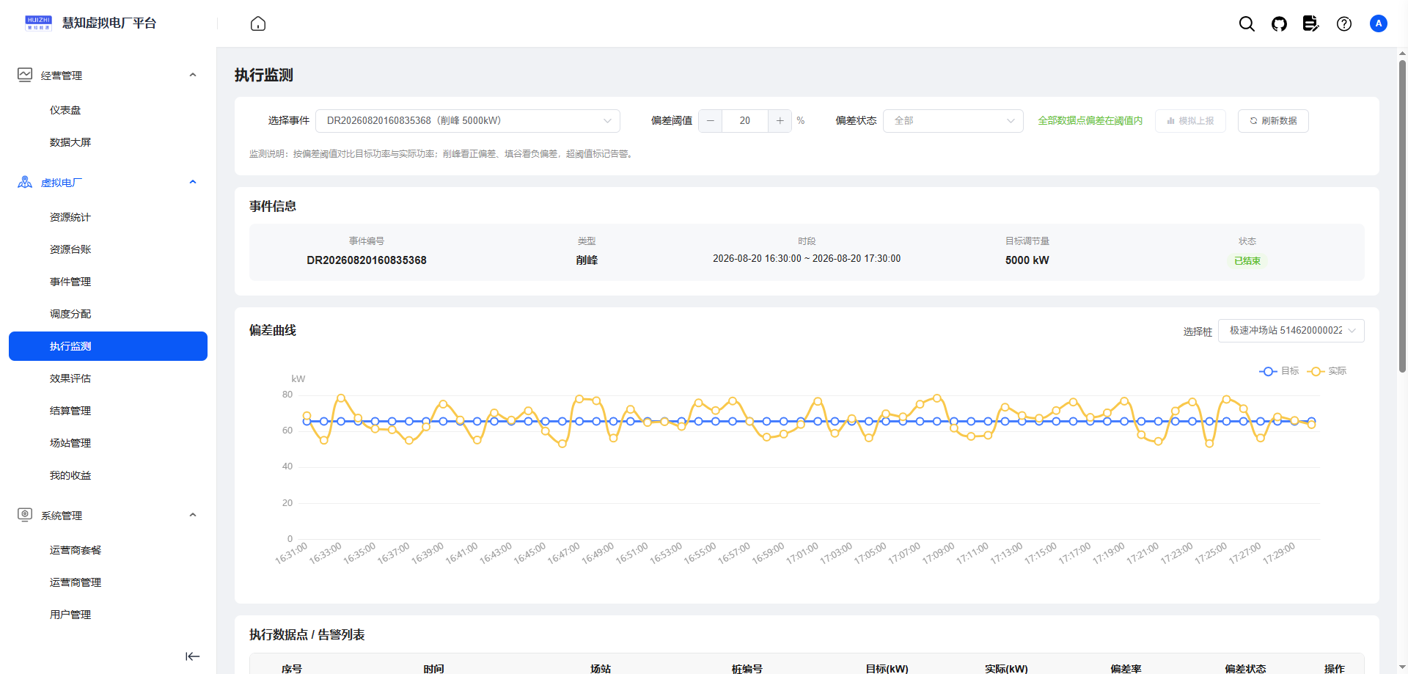Click the 模拟上报 button
The width and height of the screenshot is (1408, 674).
click(x=1190, y=121)
